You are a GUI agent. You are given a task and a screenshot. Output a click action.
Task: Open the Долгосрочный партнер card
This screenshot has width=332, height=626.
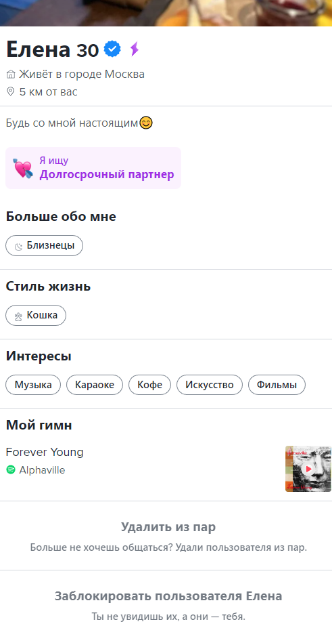point(93,168)
